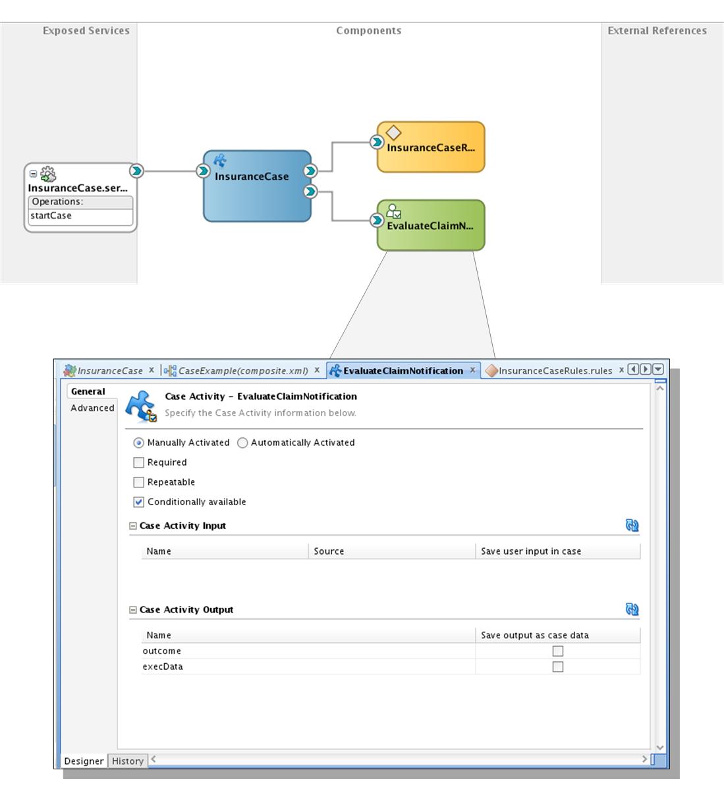Screen dimensions: 724x795
Task: Open the History tab at the bottom
Action: pos(127,761)
